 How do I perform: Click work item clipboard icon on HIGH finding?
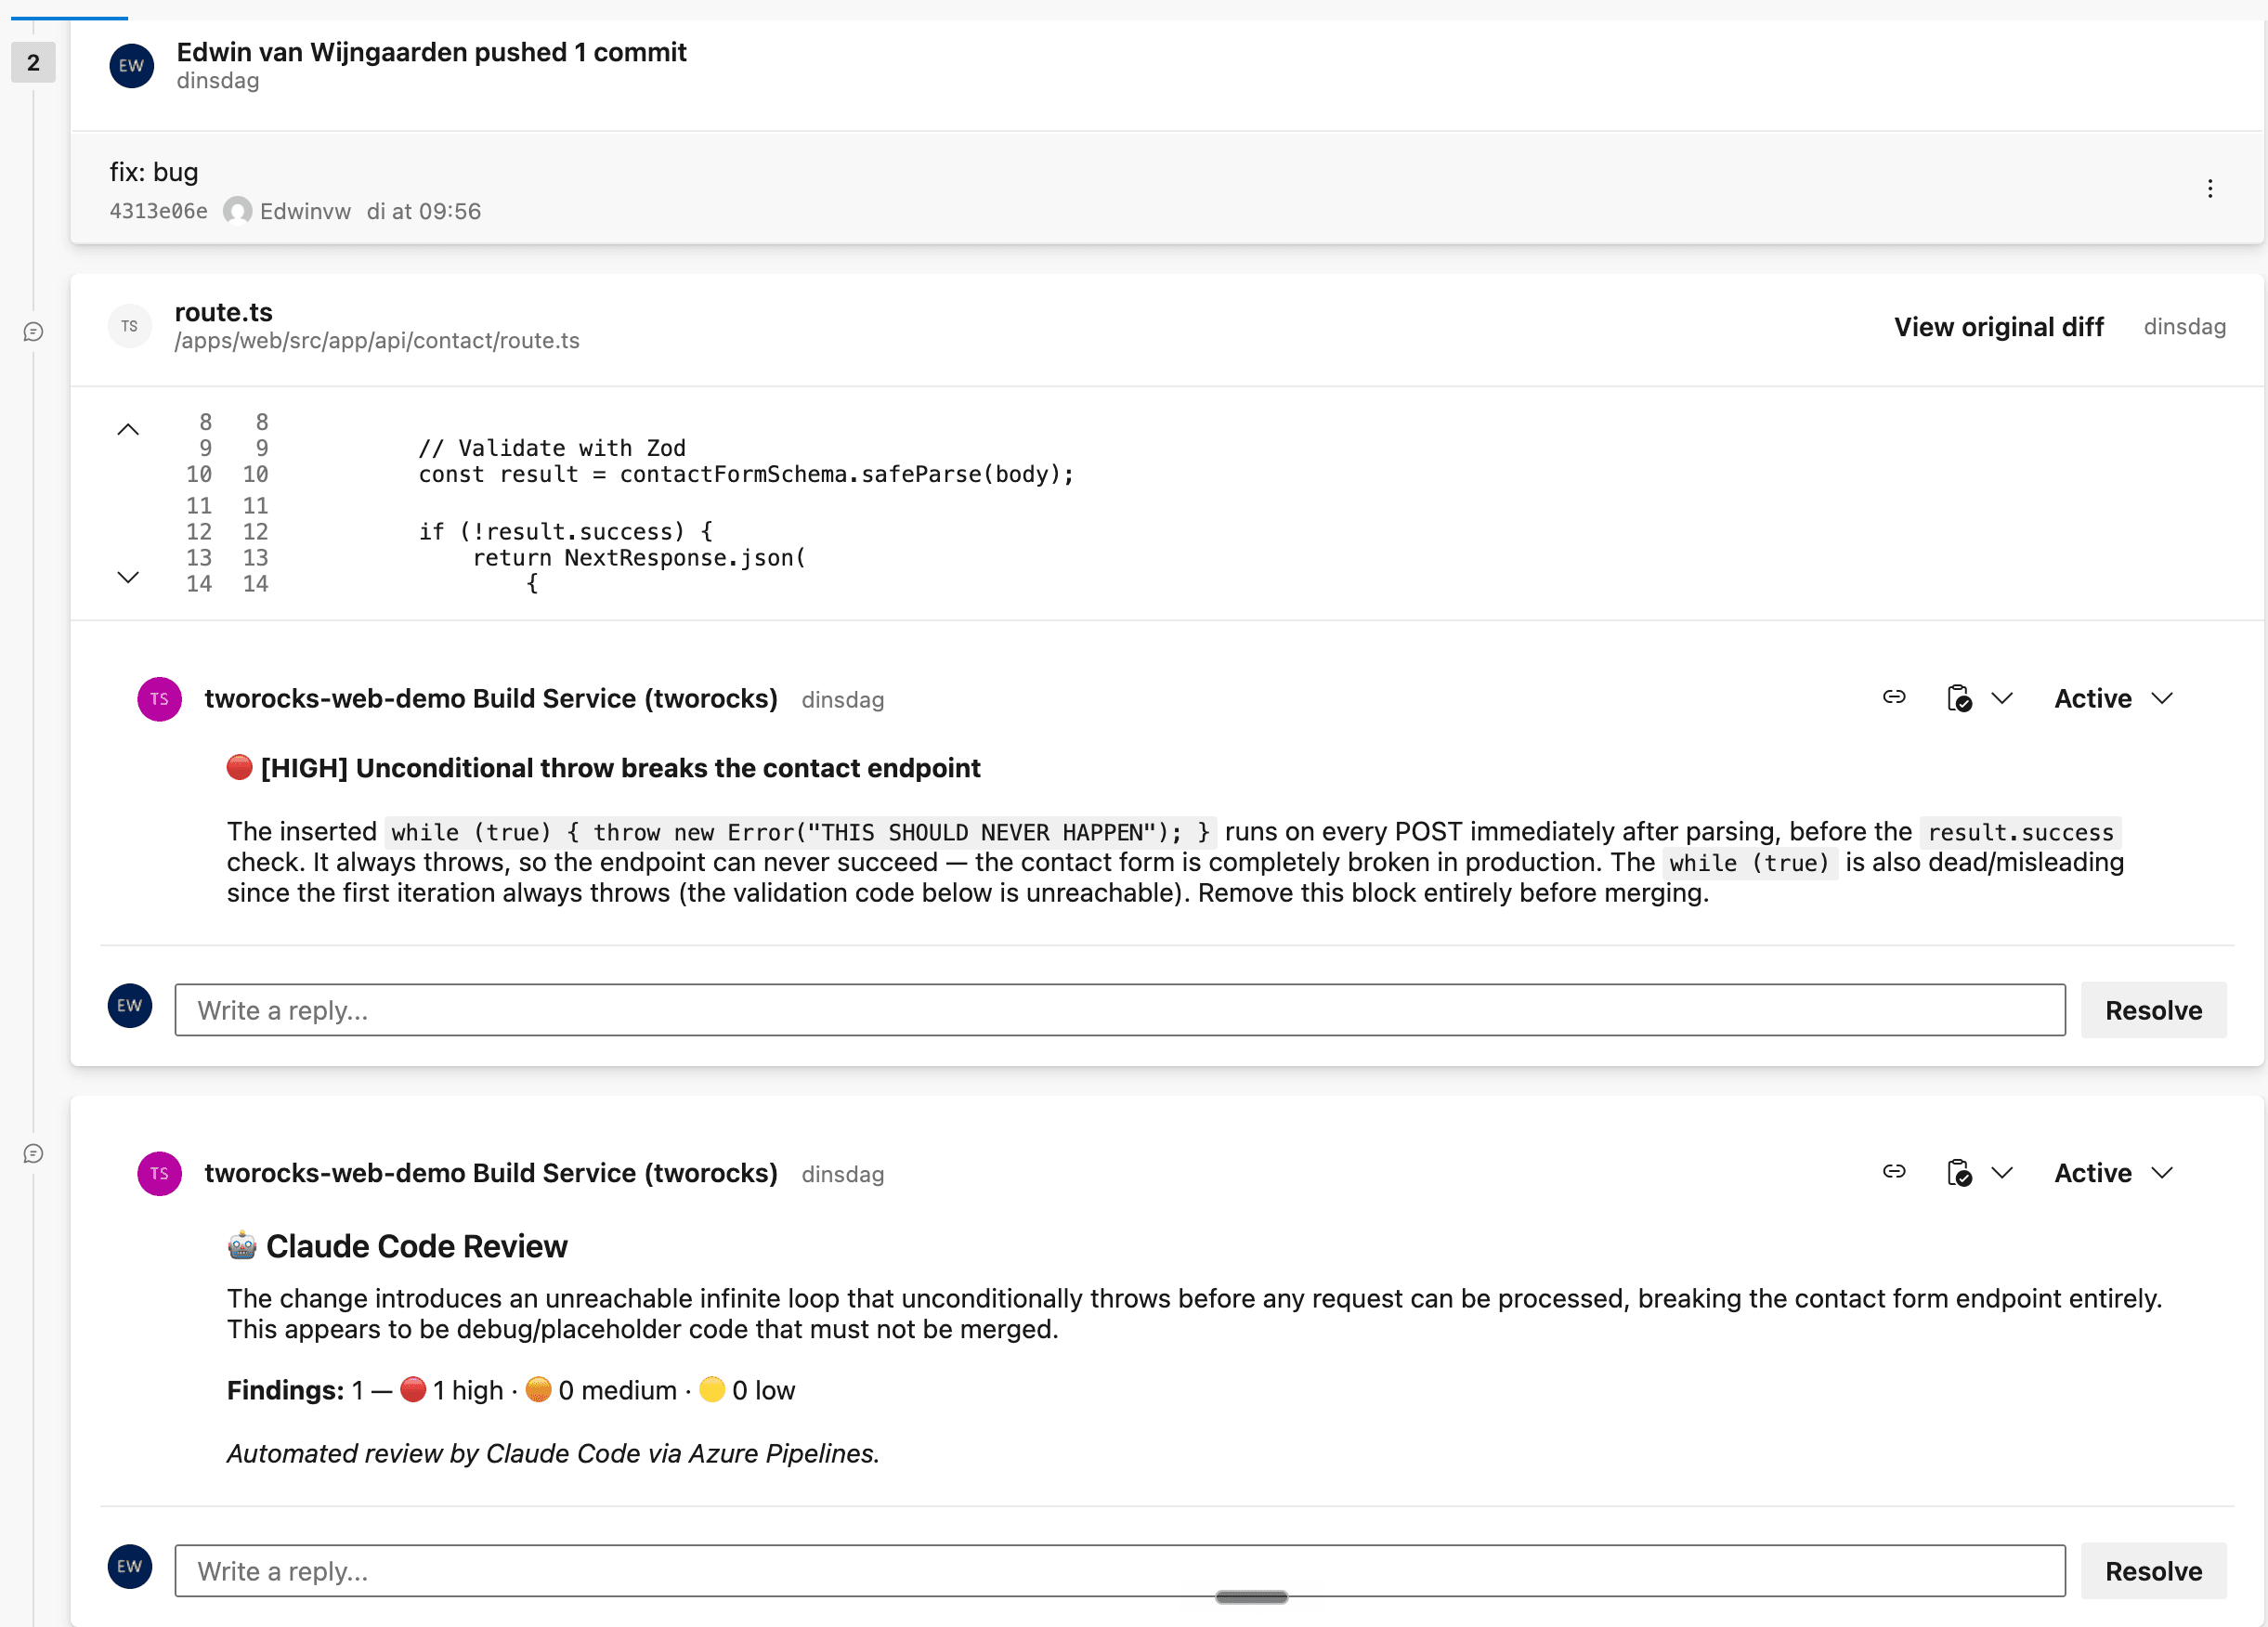1959,698
